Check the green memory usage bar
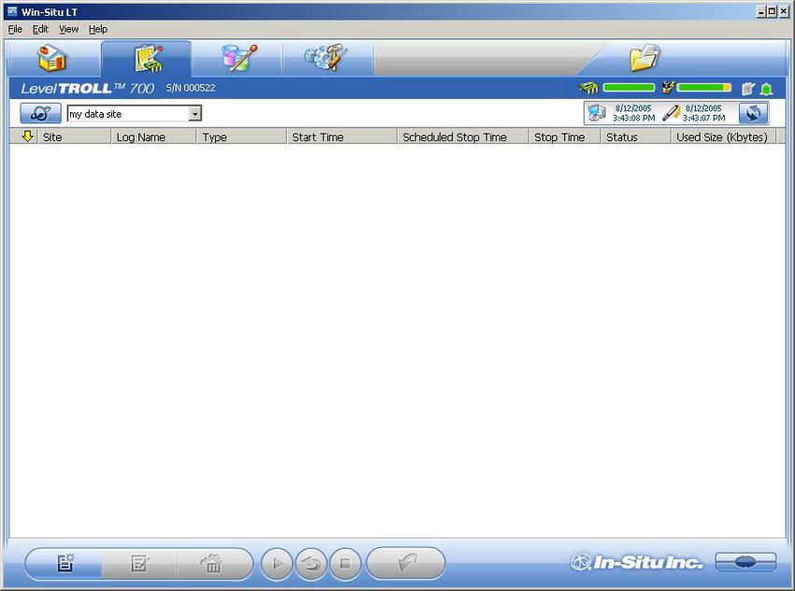Viewport: 795px width, 591px height. [629, 88]
